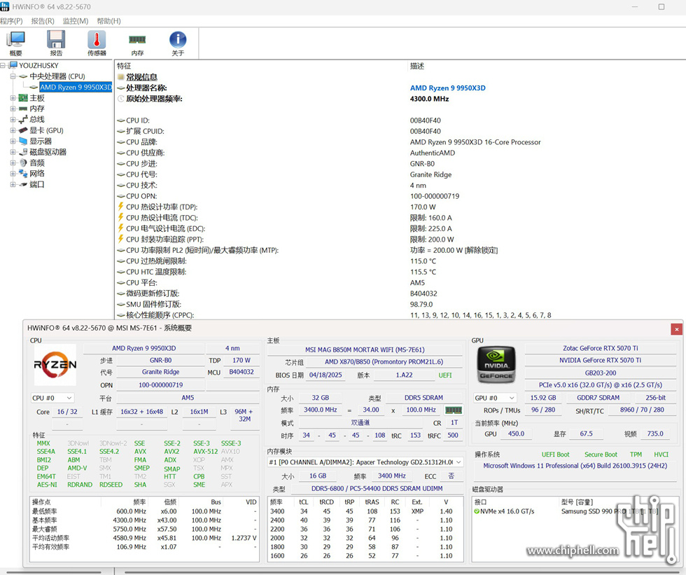Viewport: 686px width, 575px height.
Task: Select the 网络 network tree node
Action: click(36, 173)
